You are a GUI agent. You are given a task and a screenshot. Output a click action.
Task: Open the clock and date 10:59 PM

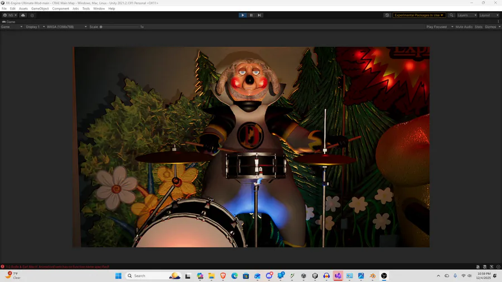(x=484, y=276)
